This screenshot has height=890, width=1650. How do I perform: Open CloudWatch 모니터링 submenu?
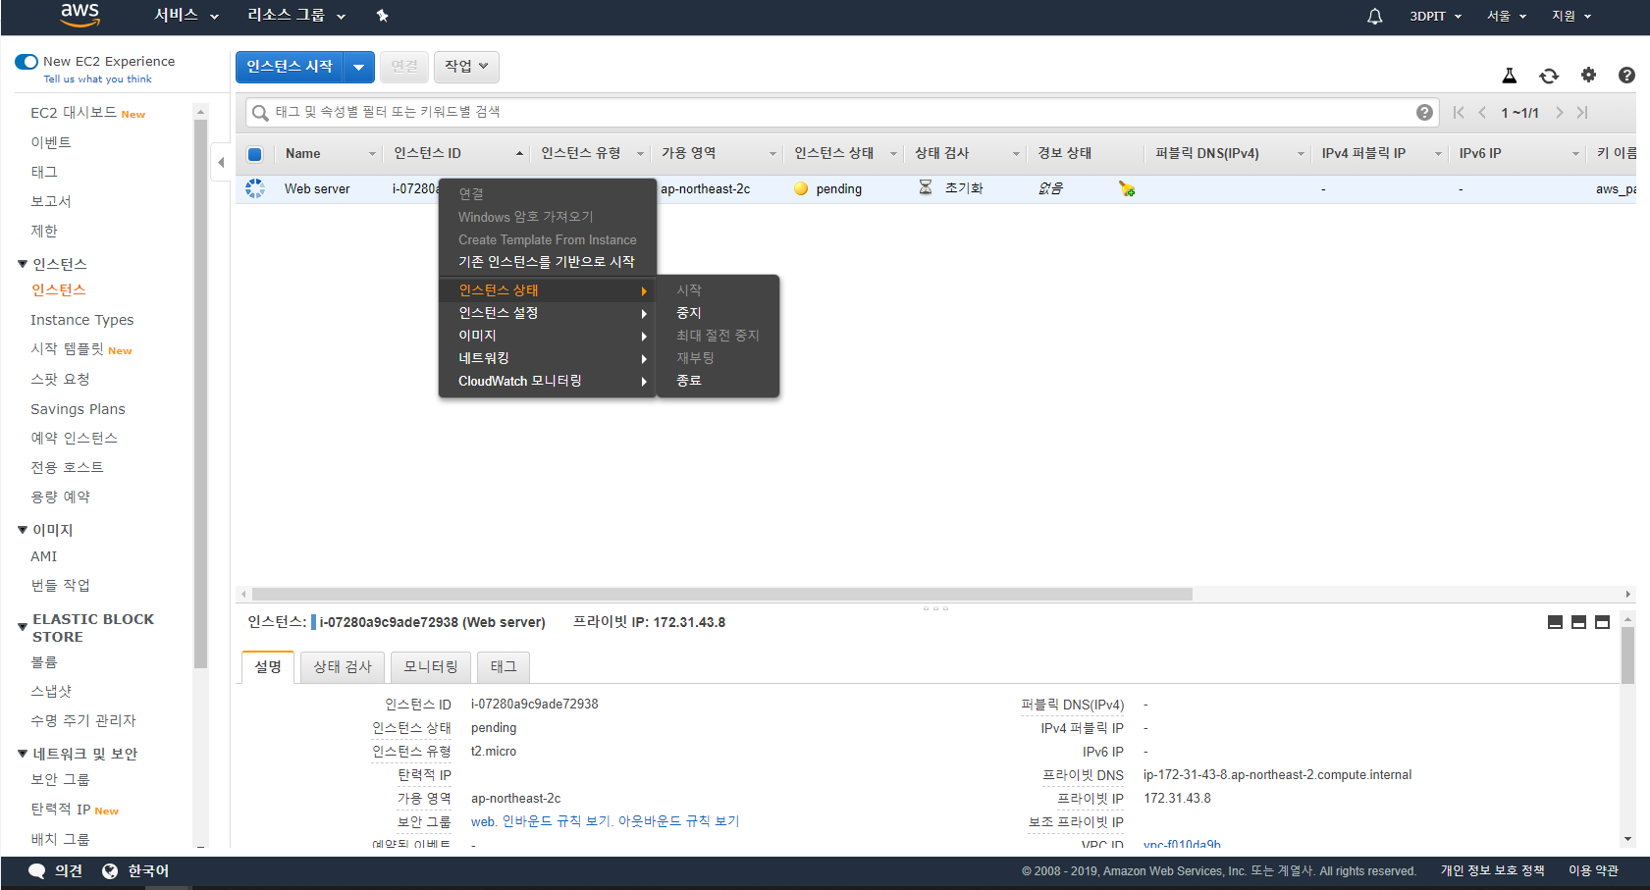point(547,381)
